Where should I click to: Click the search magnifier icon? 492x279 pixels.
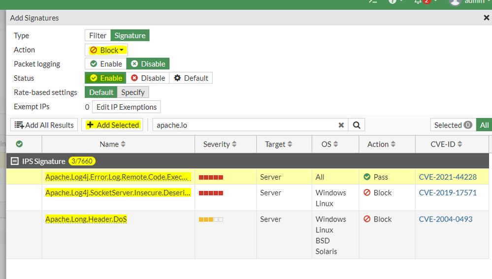(357, 125)
